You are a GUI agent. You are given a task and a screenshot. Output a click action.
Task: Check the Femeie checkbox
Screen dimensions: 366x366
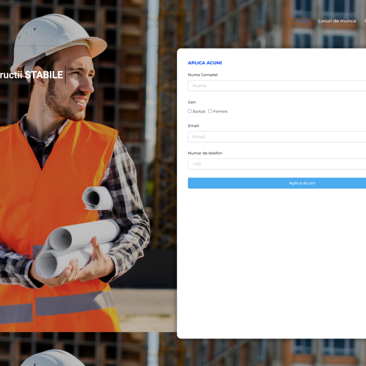pos(210,111)
